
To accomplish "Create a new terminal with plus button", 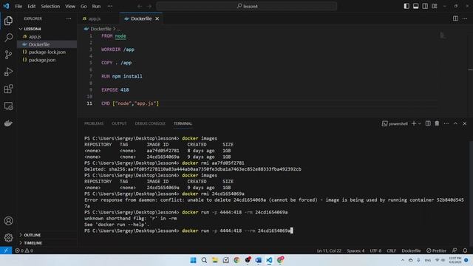I will (414, 123).
